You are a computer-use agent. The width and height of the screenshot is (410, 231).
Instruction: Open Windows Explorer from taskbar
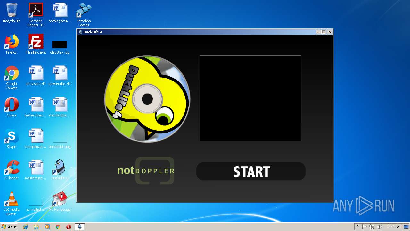click(x=36, y=227)
